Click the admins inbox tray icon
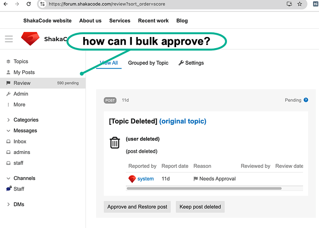The image size is (319, 228). tap(8, 152)
